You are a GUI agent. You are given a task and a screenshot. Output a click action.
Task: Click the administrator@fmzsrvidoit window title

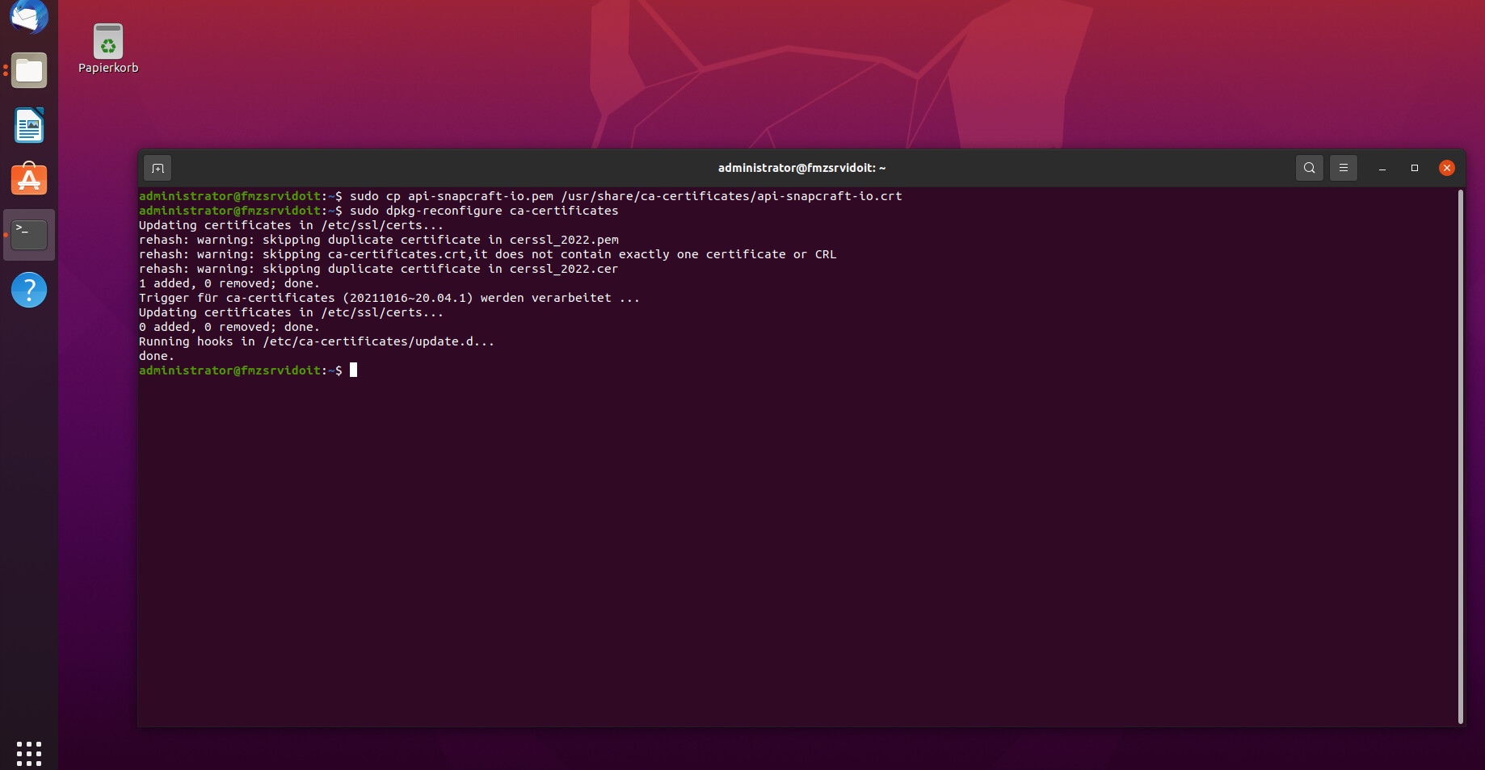pyautogui.click(x=801, y=168)
